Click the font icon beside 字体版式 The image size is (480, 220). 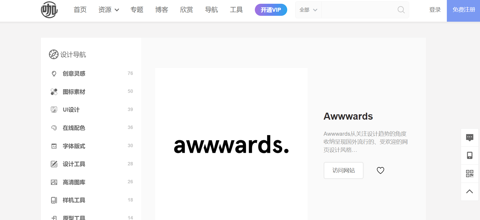[x=54, y=146]
